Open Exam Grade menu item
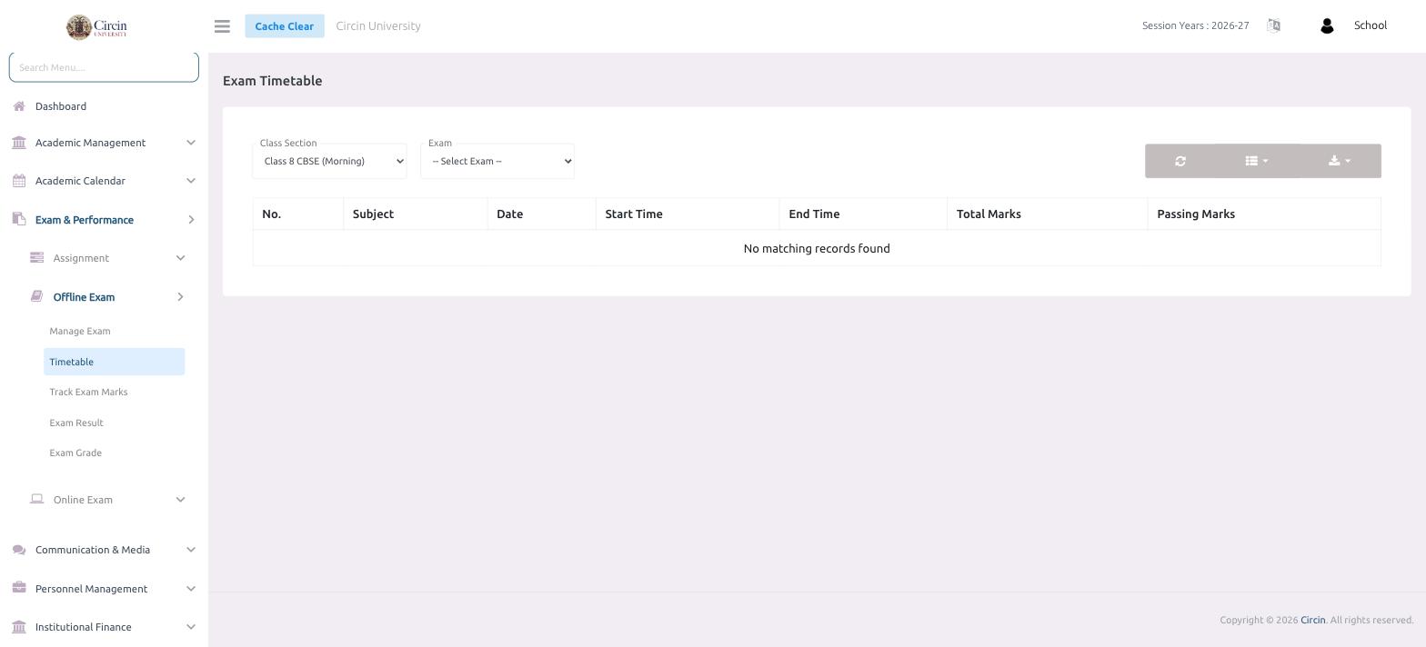Viewport: 1426px width, 647px height. pyautogui.click(x=75, y=453)
